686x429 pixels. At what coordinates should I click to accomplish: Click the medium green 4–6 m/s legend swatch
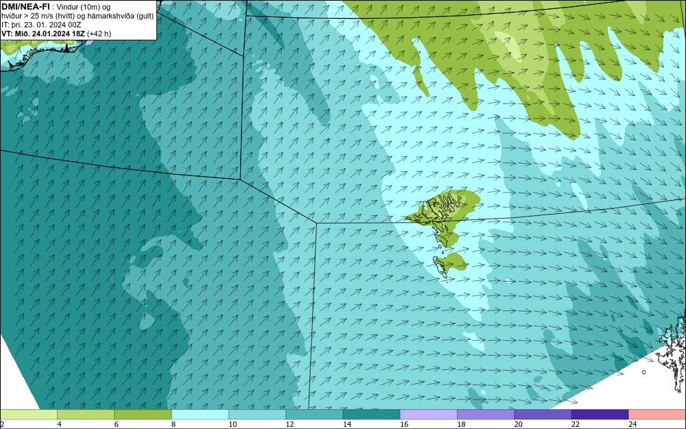[x=86, y=414]
